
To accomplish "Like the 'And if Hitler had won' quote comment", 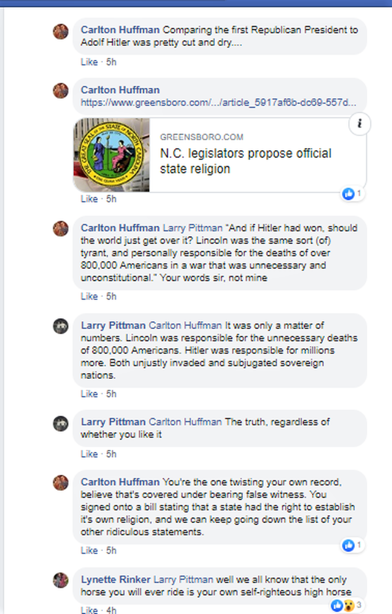I will tap(89, 296).
